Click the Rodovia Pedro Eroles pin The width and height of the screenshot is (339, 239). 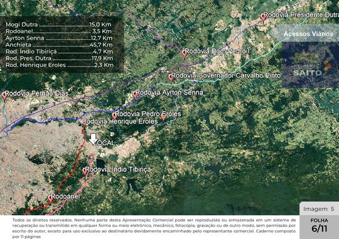click(x=115, y=115)
